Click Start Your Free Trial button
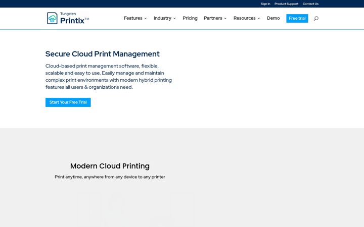This screenshot has height=227, width=364. [68, 102]
